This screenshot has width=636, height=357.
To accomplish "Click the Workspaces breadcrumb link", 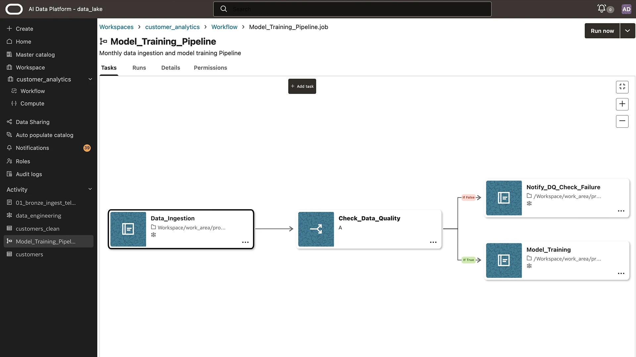I will tap(116, 27).
